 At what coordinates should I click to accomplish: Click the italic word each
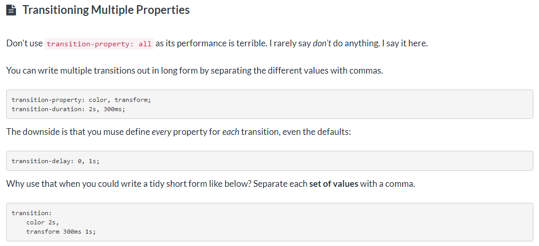[230, 131]
